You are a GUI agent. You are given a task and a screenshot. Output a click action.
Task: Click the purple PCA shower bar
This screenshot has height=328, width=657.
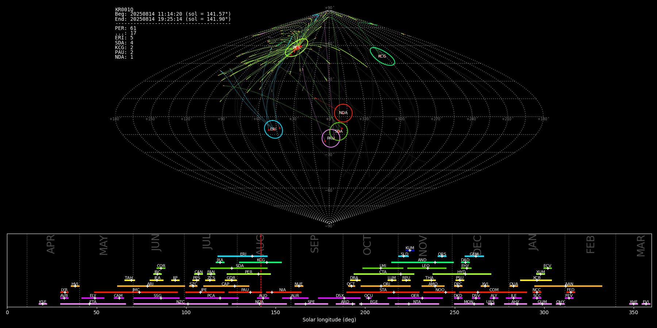click(212, 298)
